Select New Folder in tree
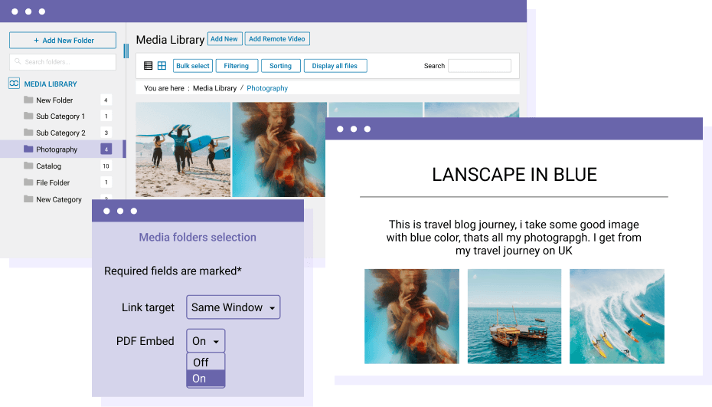Screen dimensions: 712x407 click(x=54, y=100)
